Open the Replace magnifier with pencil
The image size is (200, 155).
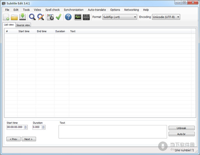coord(41,17)
